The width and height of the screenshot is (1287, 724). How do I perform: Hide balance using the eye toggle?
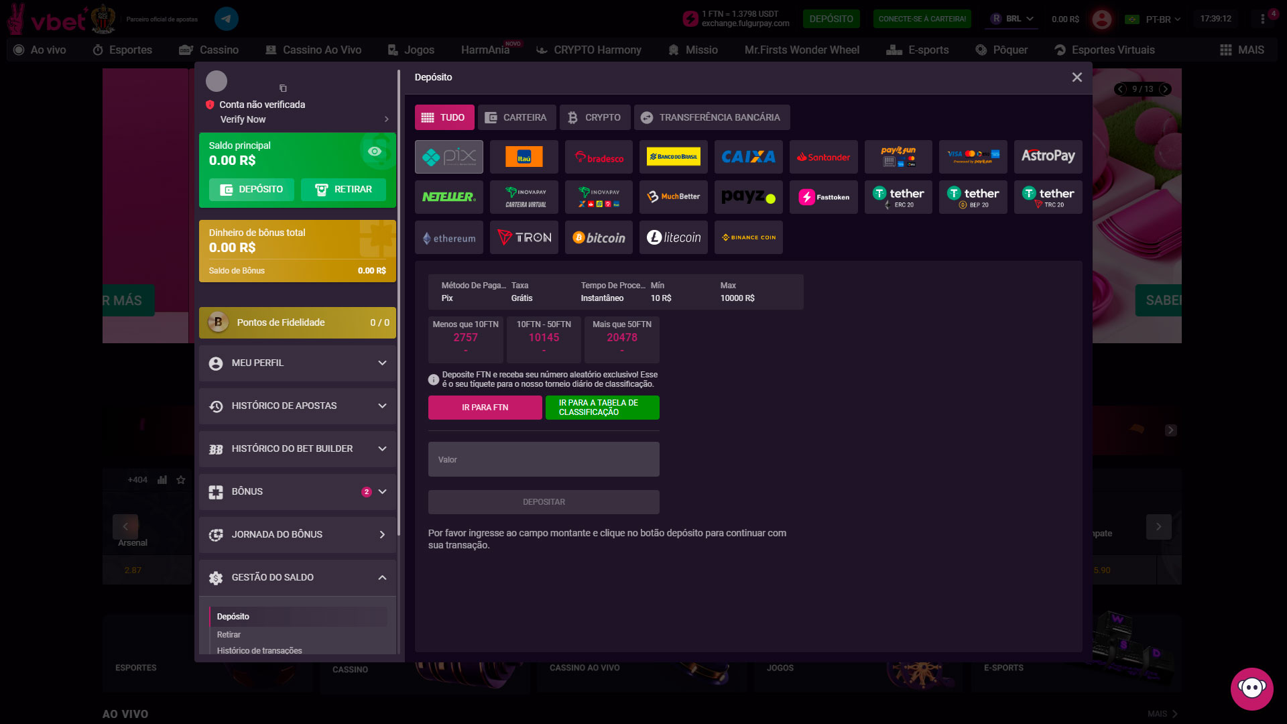click(x=374, y=152)
